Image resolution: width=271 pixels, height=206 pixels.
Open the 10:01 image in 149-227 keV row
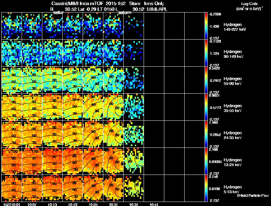12,26
